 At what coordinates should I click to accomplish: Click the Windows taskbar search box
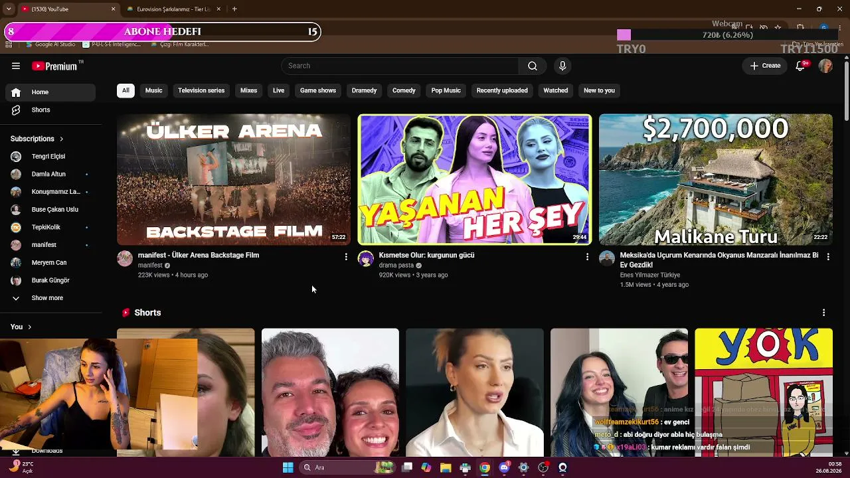347,467
